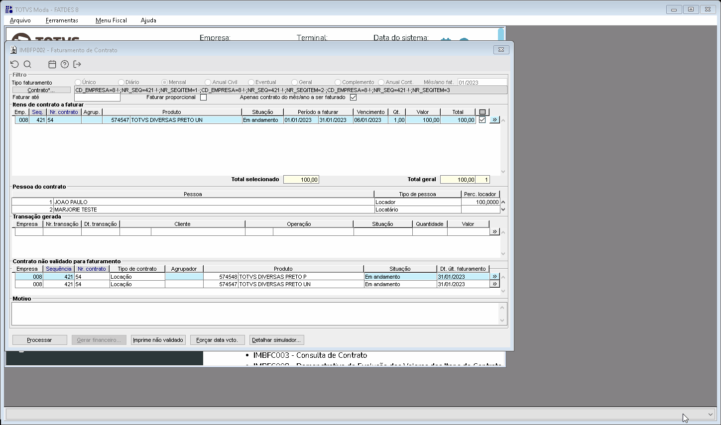Enable the Faturar proporcional checkbox

203,98
